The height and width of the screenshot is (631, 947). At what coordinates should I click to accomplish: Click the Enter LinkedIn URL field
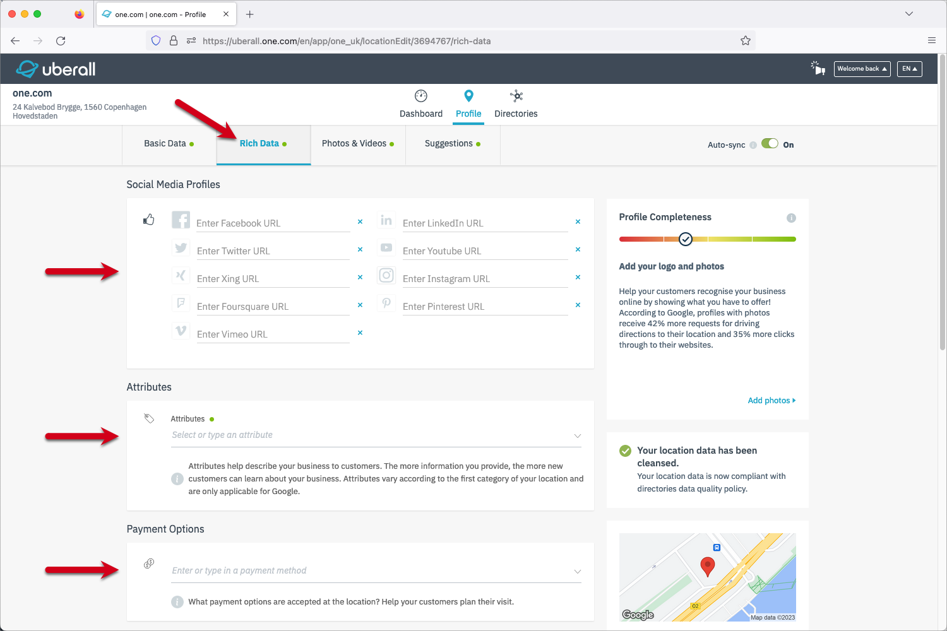click(484, 223)
